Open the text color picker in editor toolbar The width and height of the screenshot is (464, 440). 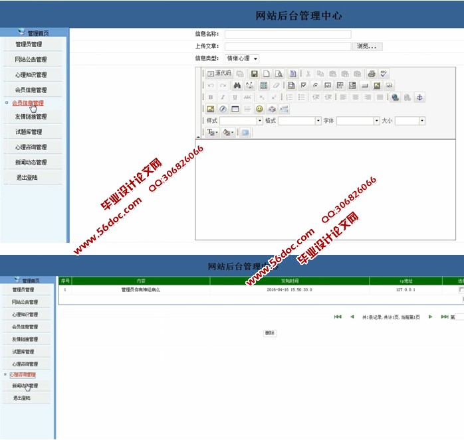tap(212, 133)
